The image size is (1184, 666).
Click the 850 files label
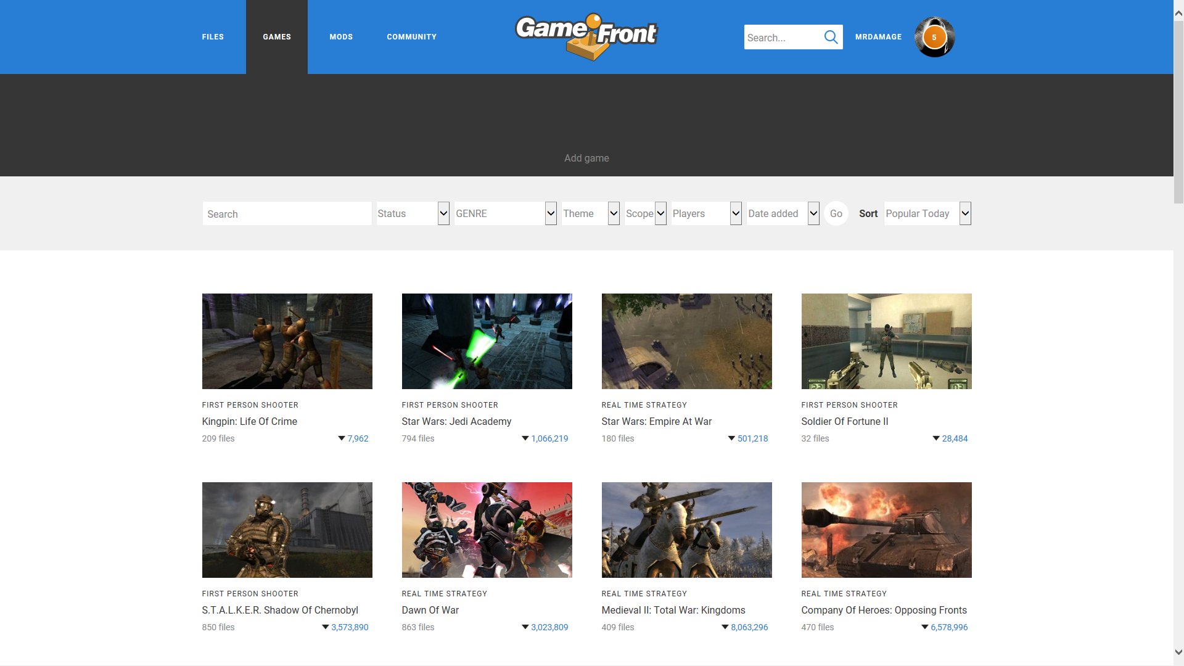pyautogui.click(x=218, y=627)
